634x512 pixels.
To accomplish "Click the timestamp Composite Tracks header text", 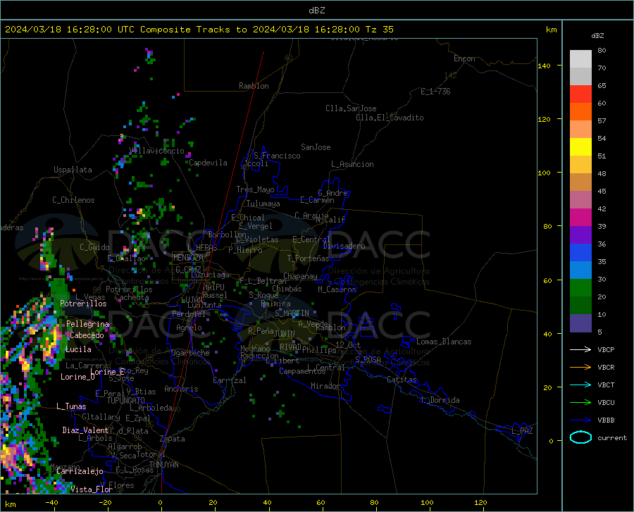I will [199, 30].
